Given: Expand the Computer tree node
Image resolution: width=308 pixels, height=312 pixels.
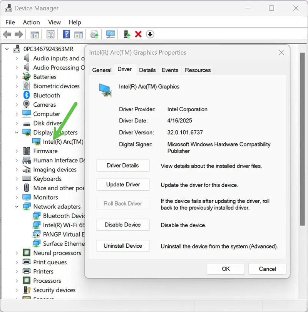Looking at the screenshot, I should click(x=17, y=114).
